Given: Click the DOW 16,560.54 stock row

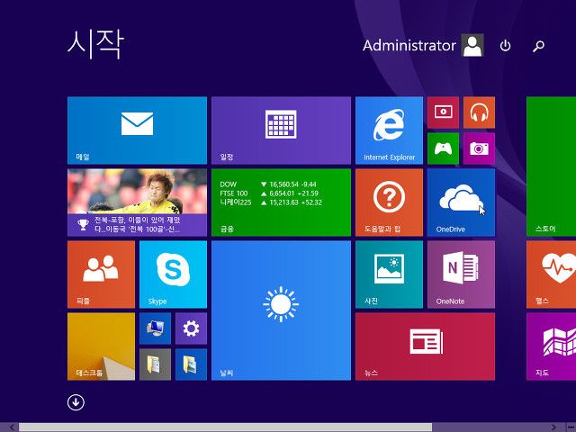Looking at the screenshot, I should (x=268, y=184).
